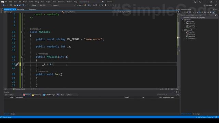Viewport: 219px width, 123px height.
Task: Click the Save All icon
Action: pos(20,5)
